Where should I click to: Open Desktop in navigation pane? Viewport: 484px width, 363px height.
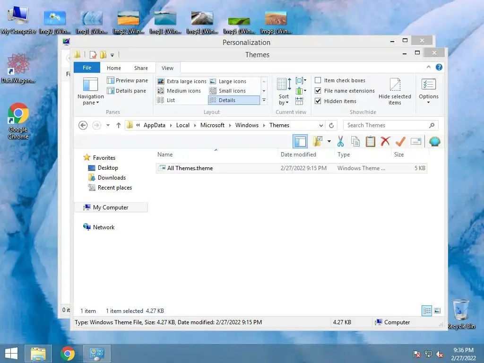[108, 168]
